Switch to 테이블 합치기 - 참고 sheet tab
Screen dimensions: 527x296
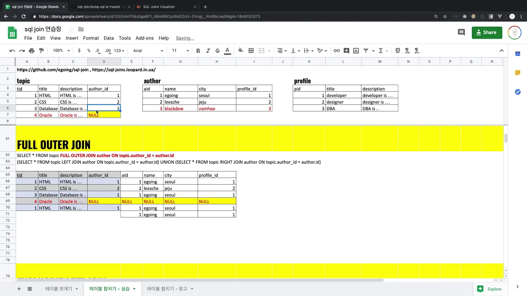[167, 289]
